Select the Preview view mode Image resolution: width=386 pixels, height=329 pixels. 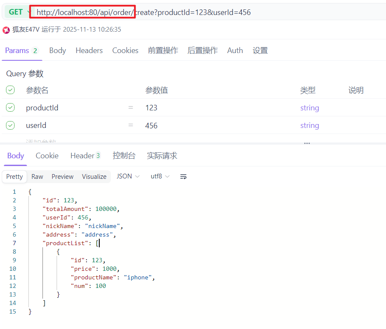62,177
